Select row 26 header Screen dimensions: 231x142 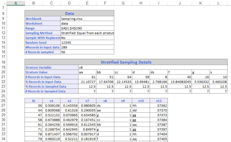pos(3,101)
